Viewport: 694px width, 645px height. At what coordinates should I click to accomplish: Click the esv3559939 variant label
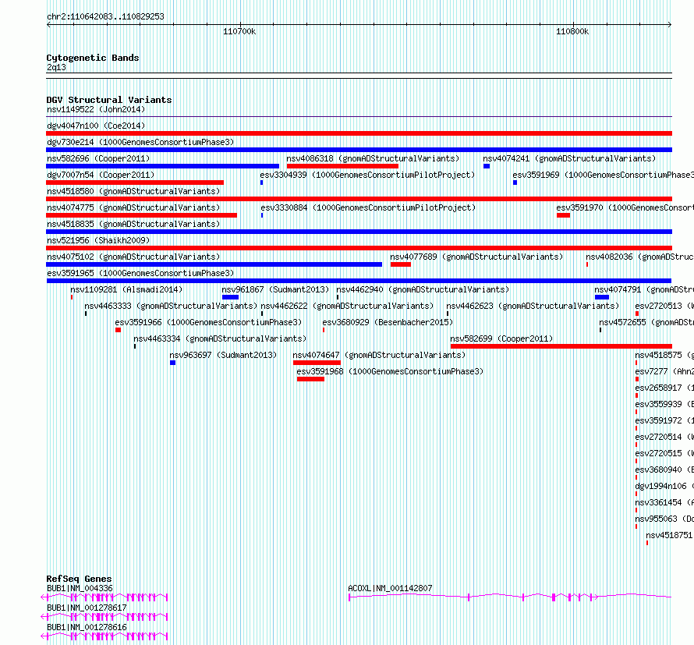(664, 404)
